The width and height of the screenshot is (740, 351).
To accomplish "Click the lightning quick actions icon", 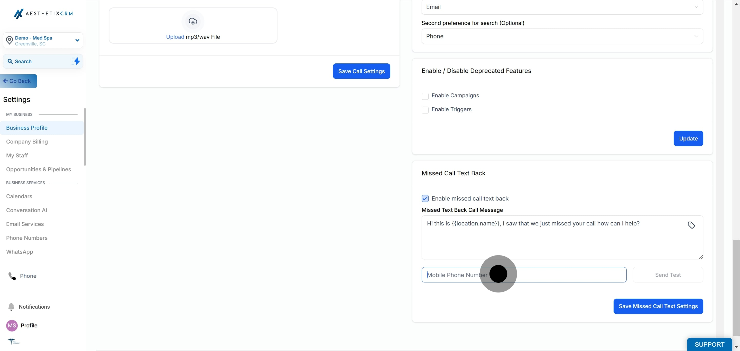I will point(76,61).
